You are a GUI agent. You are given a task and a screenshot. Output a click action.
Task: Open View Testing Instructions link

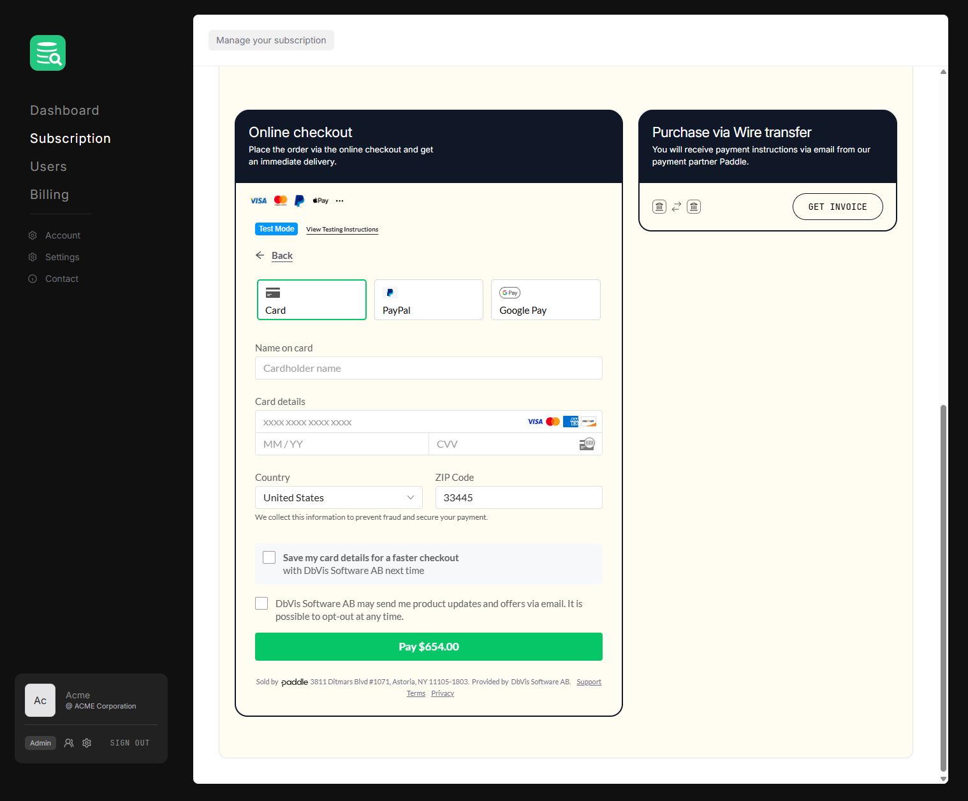342,230
